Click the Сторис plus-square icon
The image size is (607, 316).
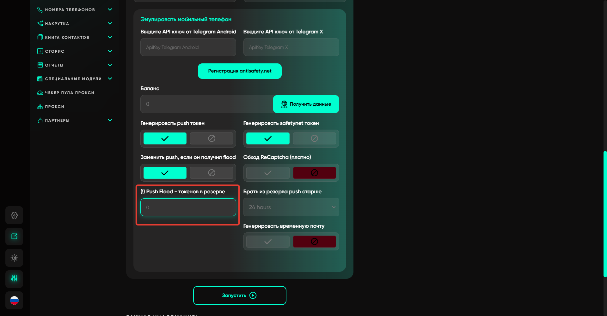(x=40, y=51)
